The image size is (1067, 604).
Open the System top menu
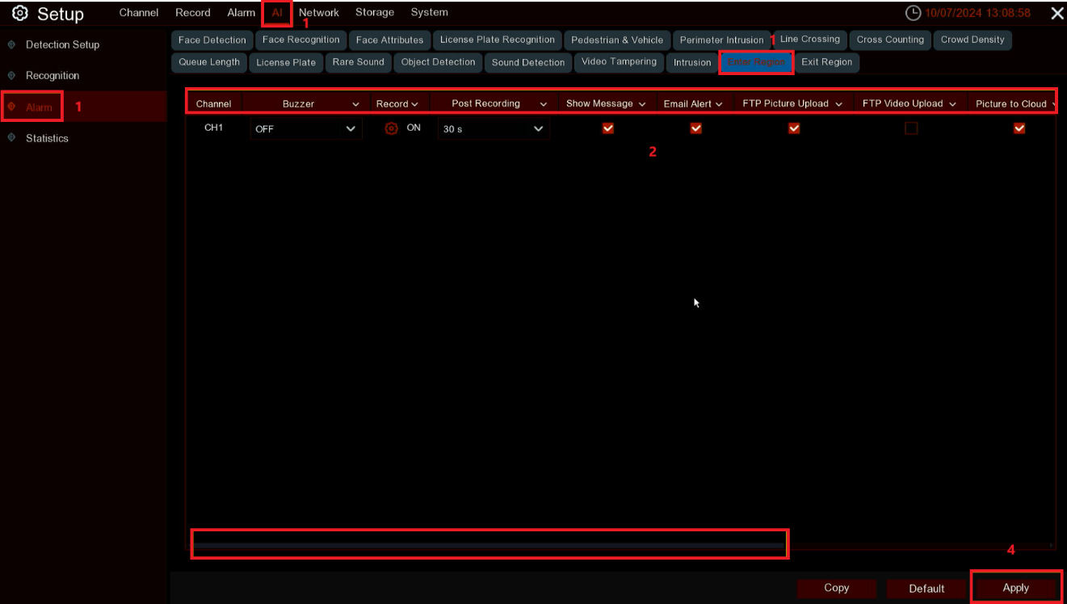[429, 13]
